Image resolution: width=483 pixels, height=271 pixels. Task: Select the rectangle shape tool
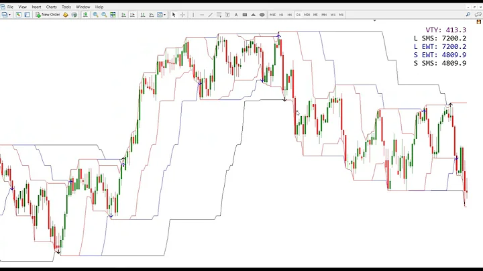tap(245, 15)
